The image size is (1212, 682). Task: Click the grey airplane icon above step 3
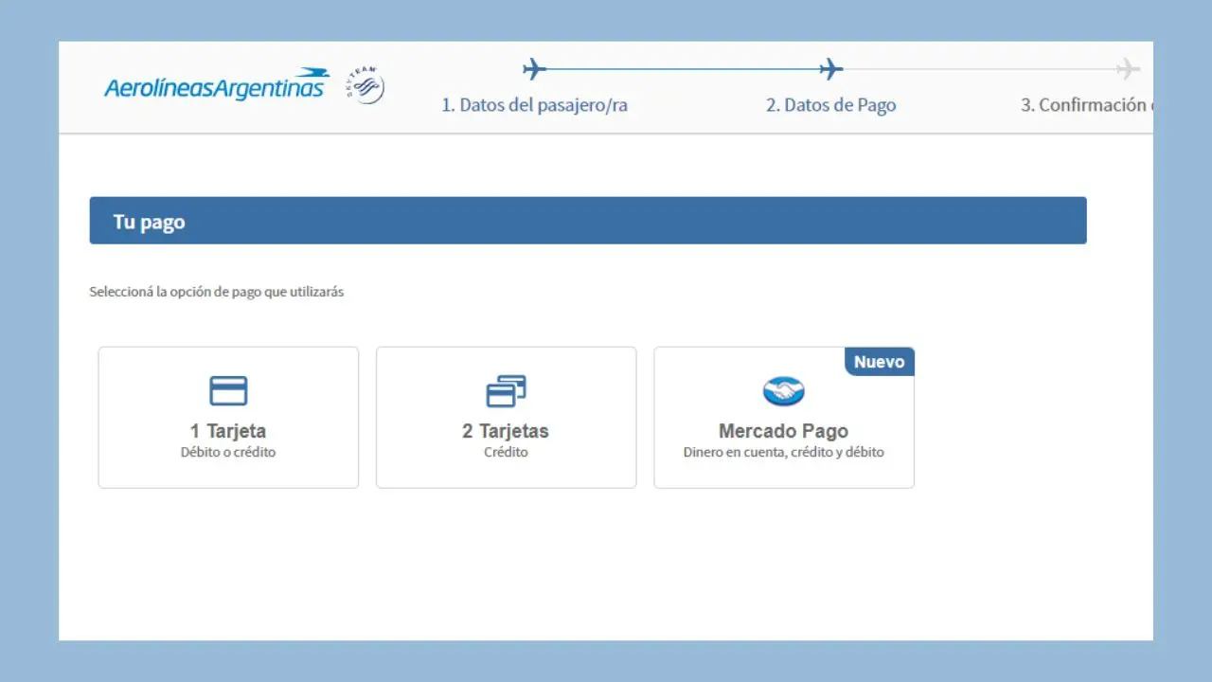(x=1128, y=69)
